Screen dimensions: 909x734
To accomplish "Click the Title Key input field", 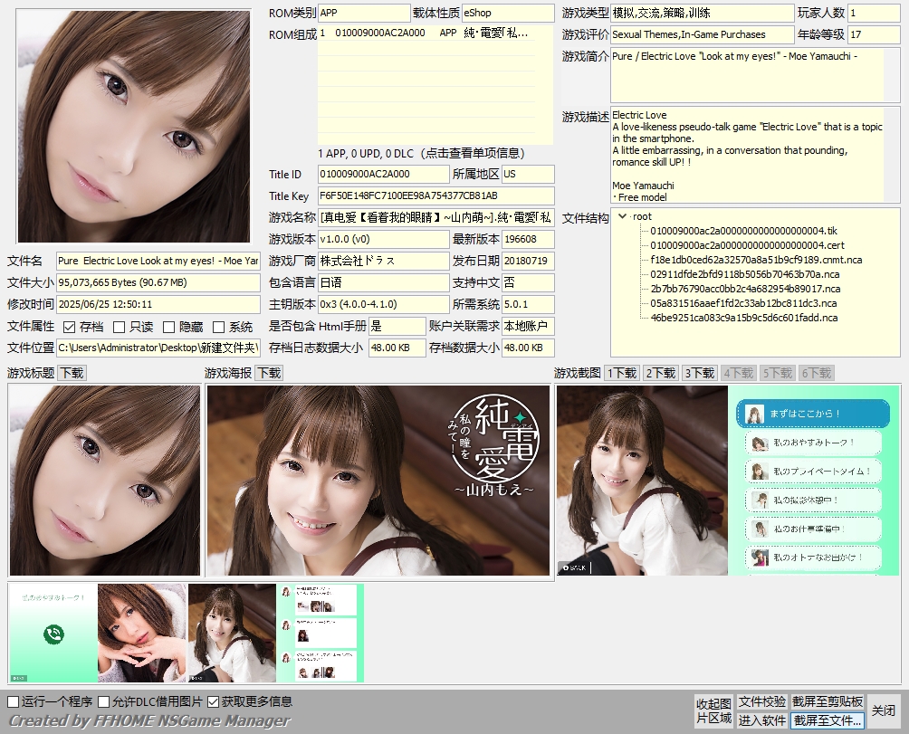I will pos(435,196).
